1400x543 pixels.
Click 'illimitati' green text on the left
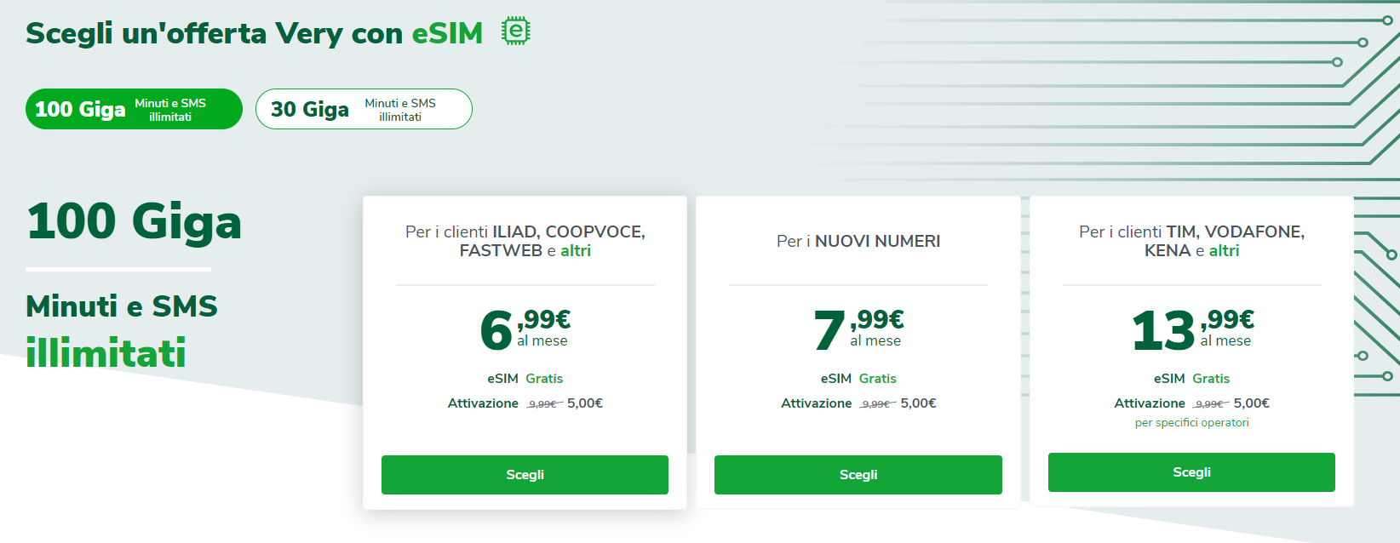click(106, 353)
